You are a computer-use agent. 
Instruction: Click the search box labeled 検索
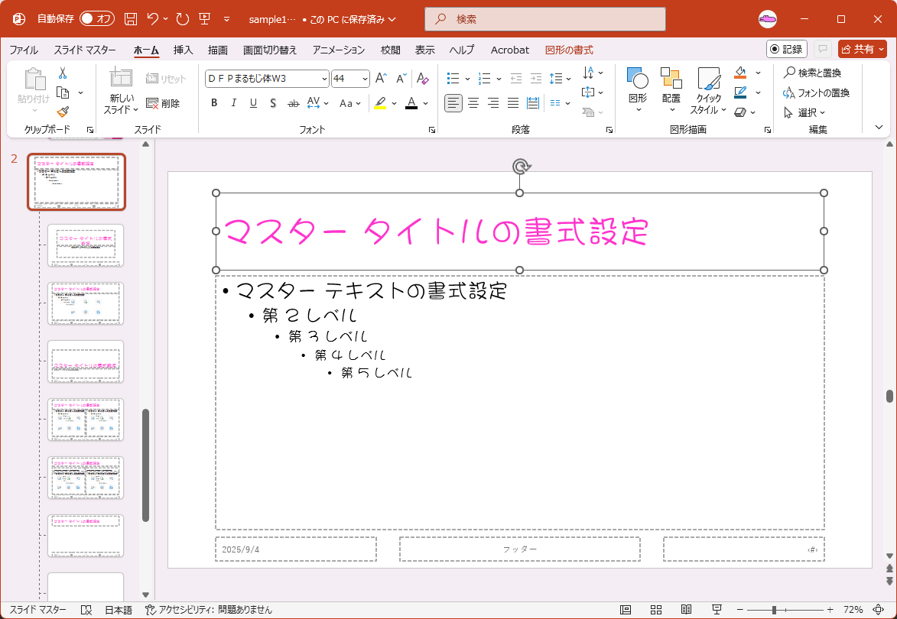point(545,19)
